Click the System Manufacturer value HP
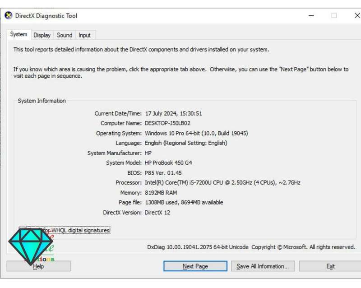 coord(148,153)
